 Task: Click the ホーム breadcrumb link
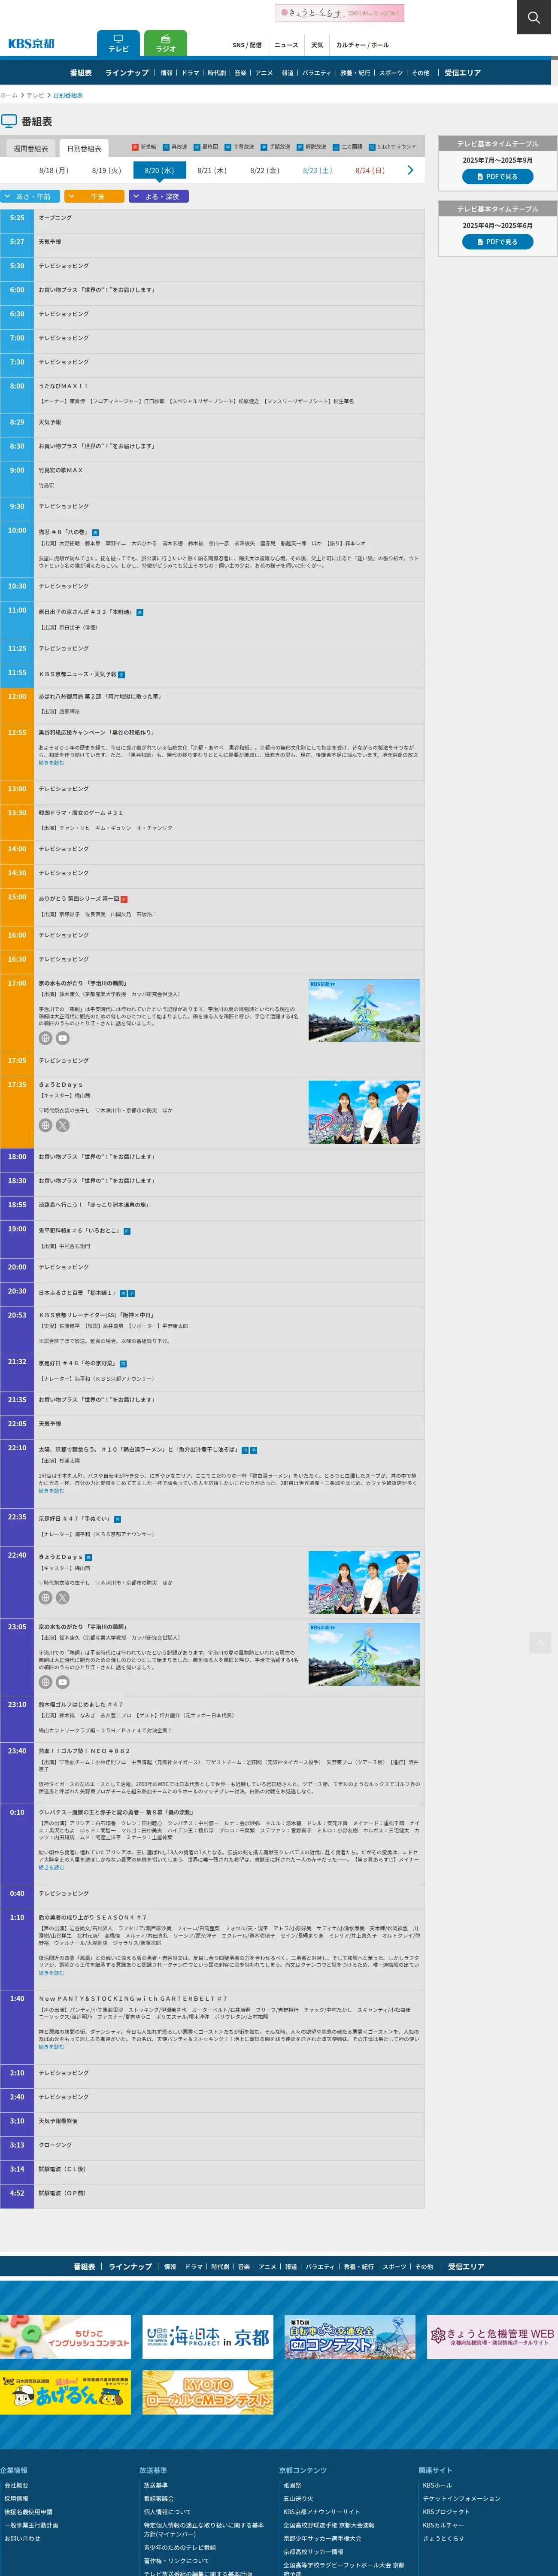(x=9, y=95)
